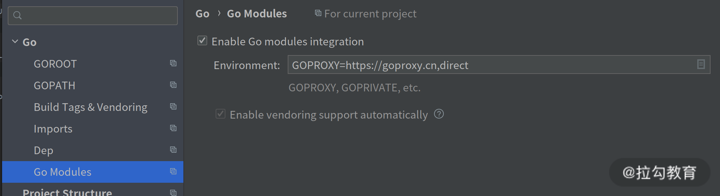Image resolution: width=720 pixels, height=196 pixels.
Task: Select GOROOT in the settings tree
Action: pos(55,64)
